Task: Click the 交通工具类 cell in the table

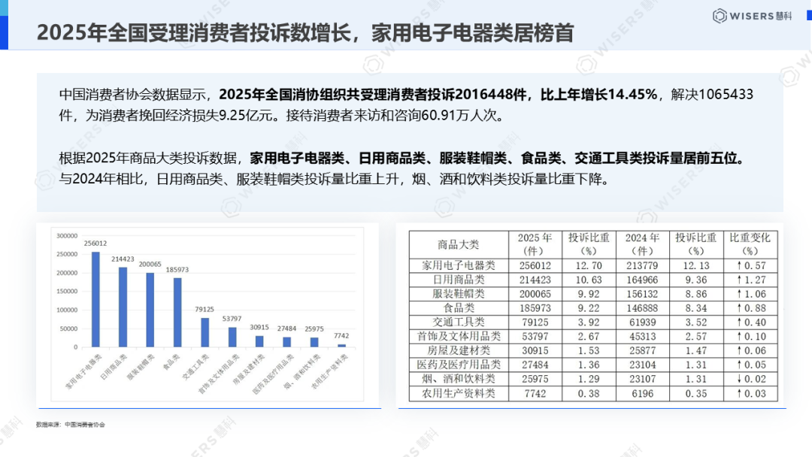Action: [458, 322]
